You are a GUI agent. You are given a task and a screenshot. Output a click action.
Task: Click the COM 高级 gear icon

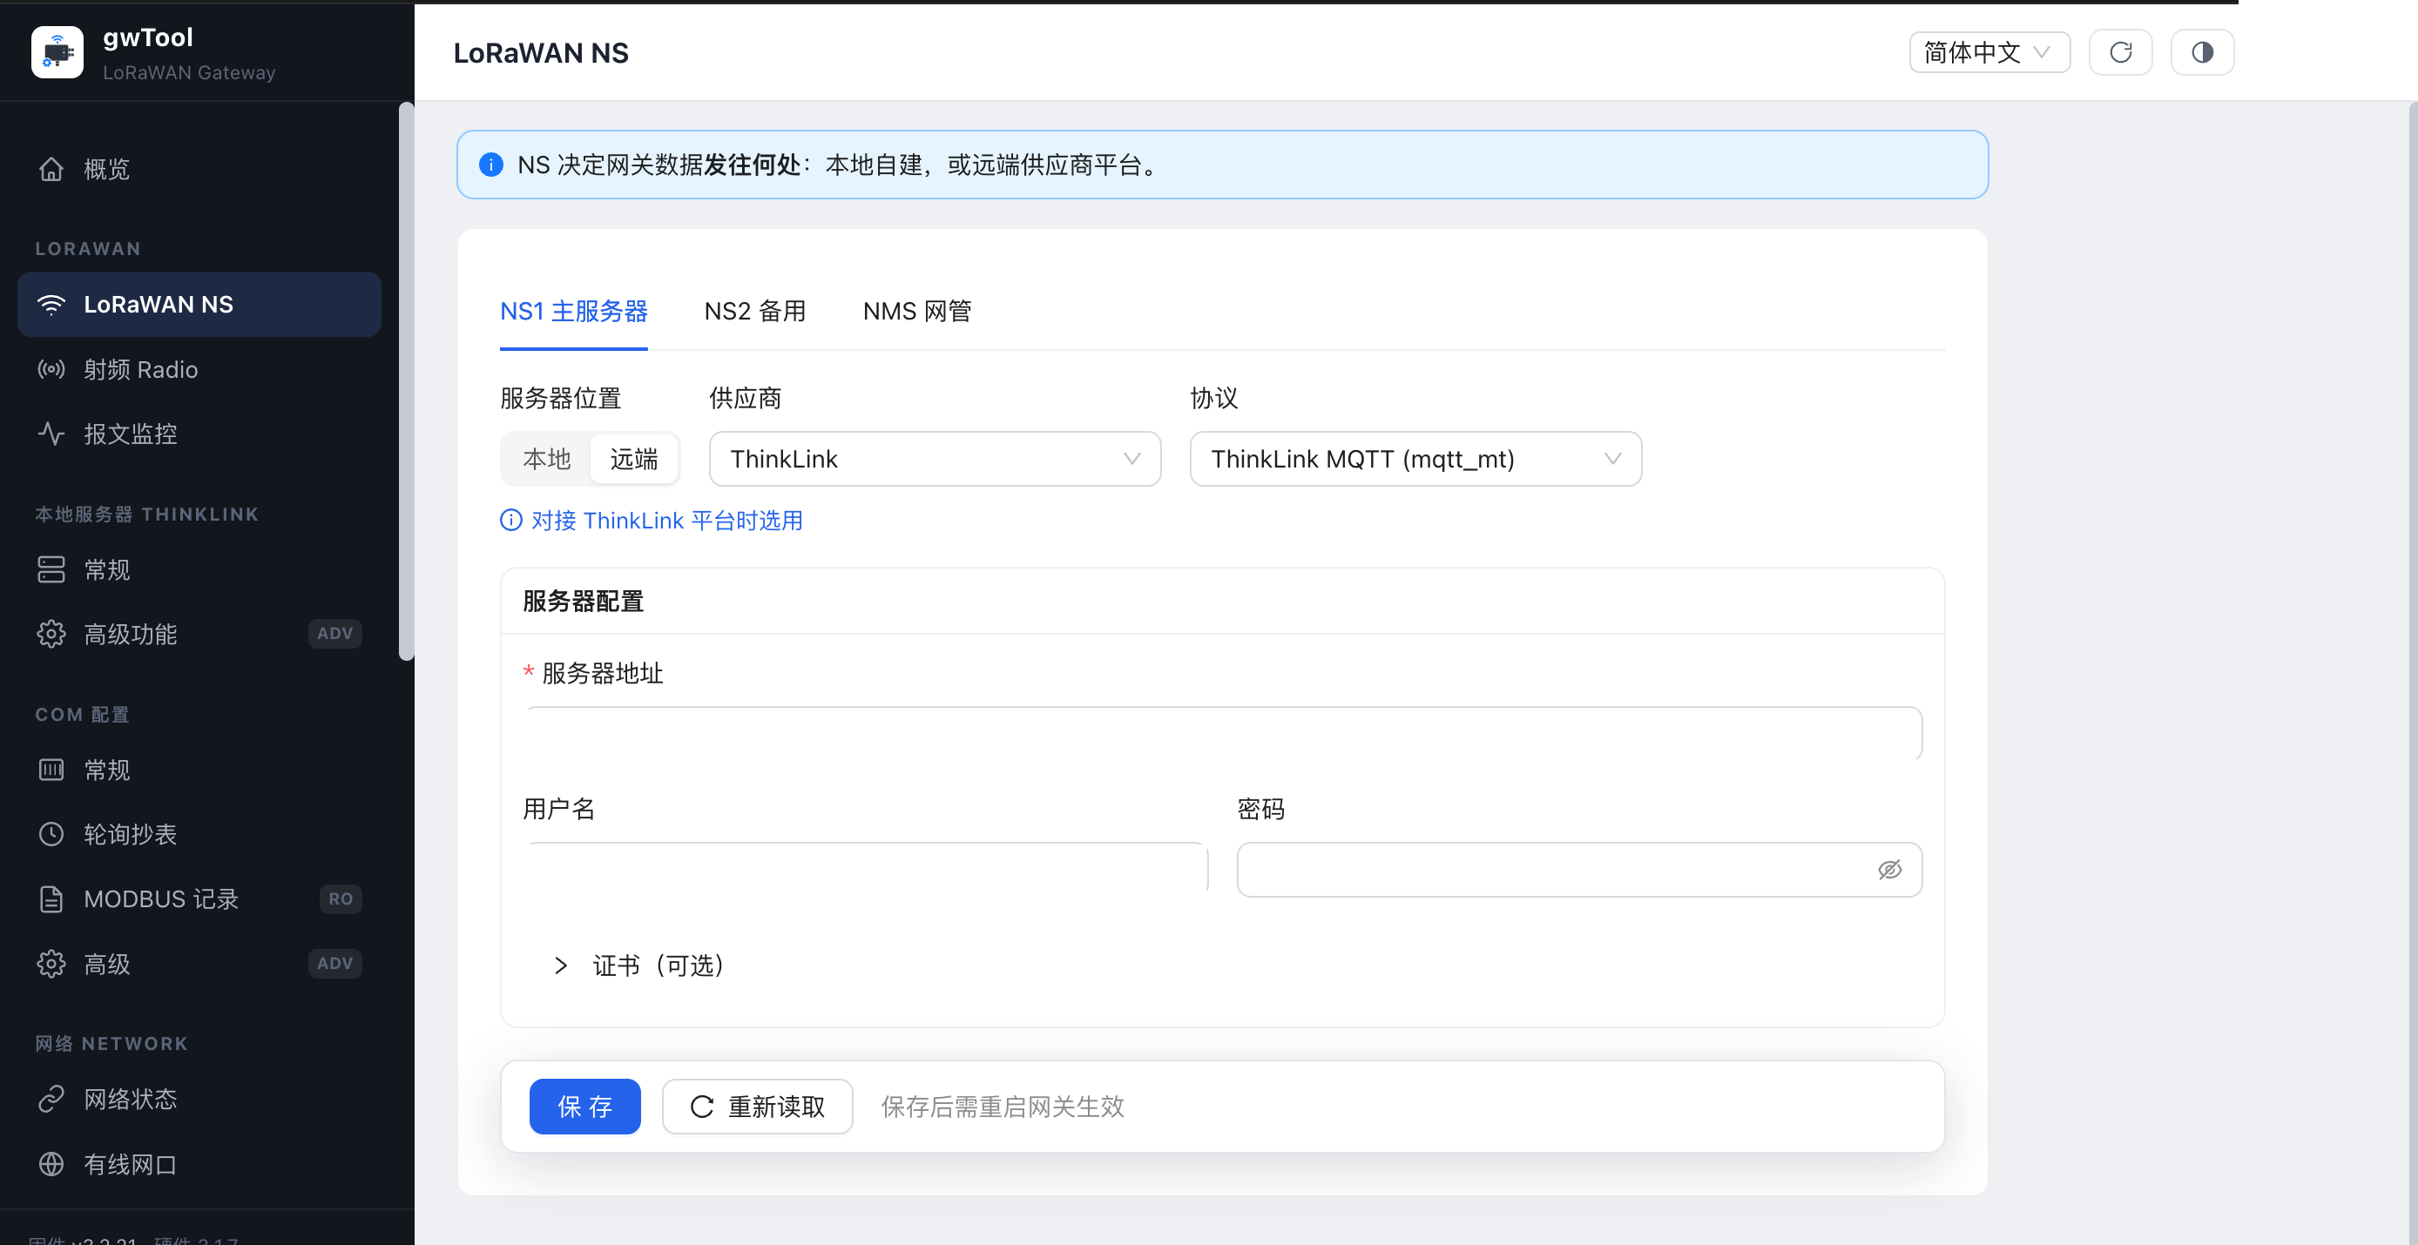(x=51, y=964)
